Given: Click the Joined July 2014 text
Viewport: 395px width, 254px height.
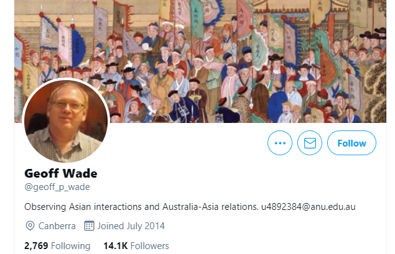Looking at the screenshot, I should pos(131,226).
